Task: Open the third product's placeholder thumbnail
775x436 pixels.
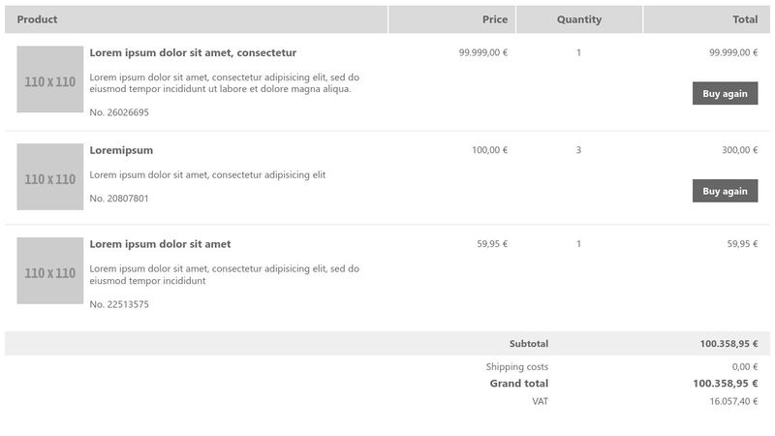Action: [50, 271]
